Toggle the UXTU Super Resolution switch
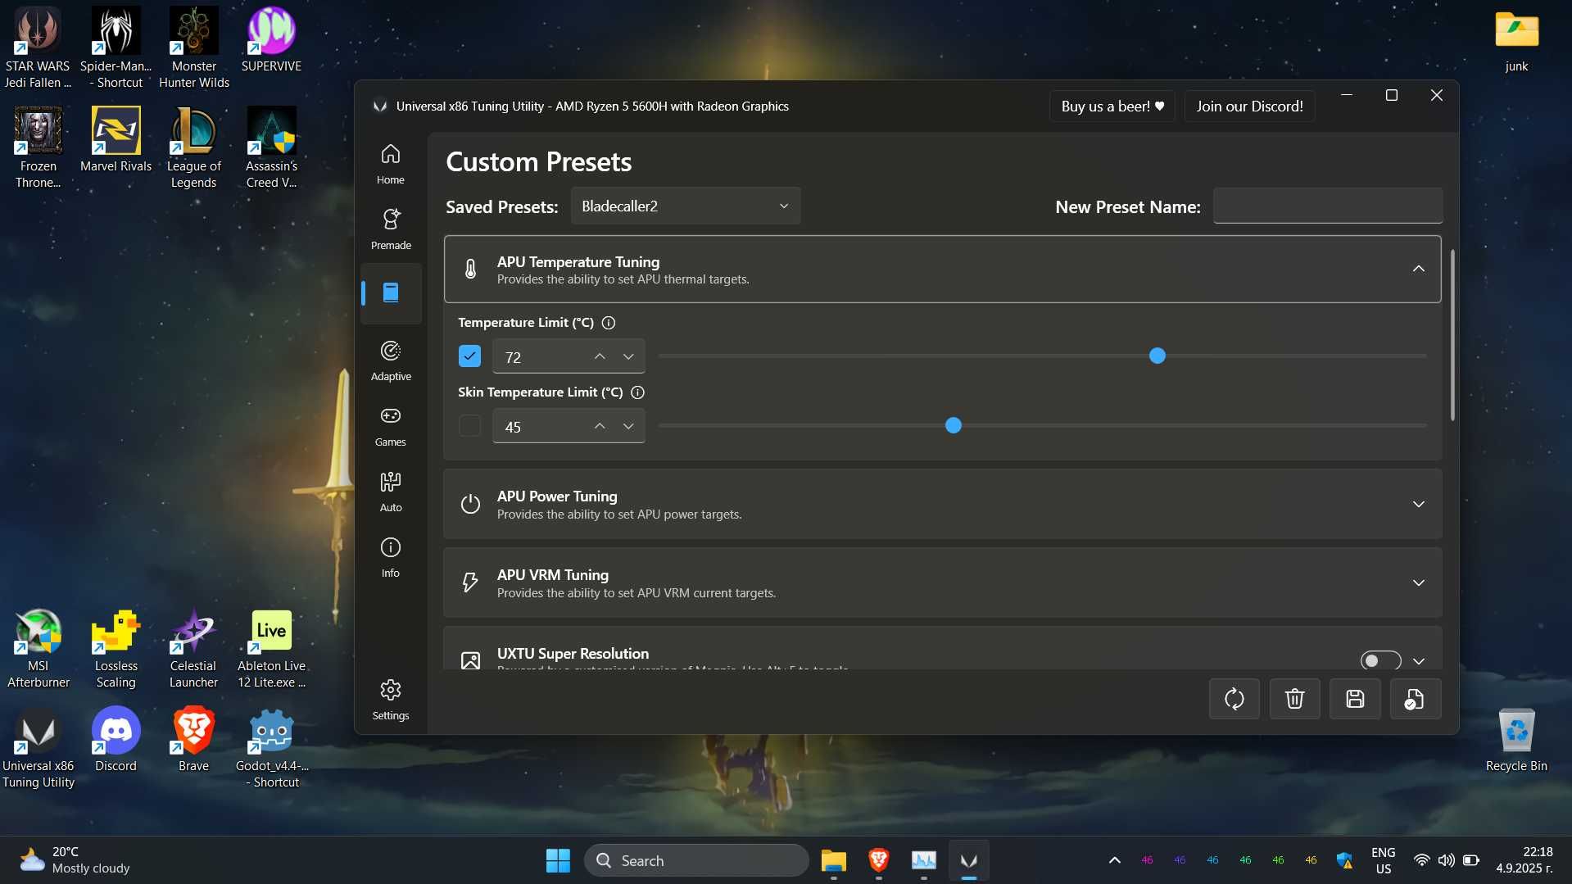 pos(1380,660)
